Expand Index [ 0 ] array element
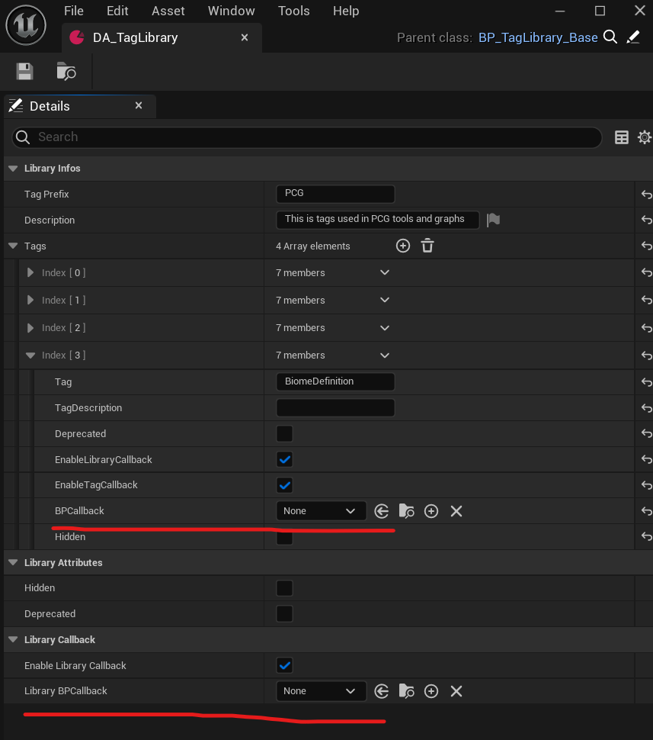Screen dimensions: 653x740 [30, 272]
